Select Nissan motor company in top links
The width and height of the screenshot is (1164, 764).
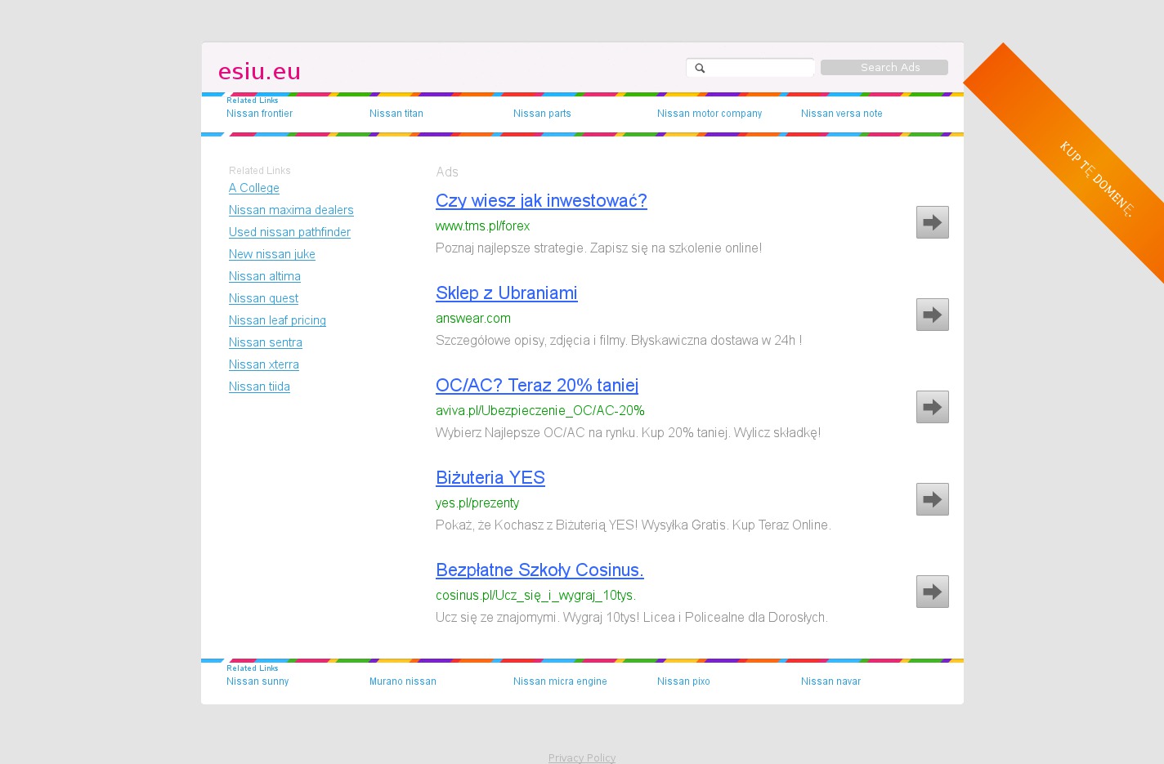pyautogui.click(x=709, y=114)
